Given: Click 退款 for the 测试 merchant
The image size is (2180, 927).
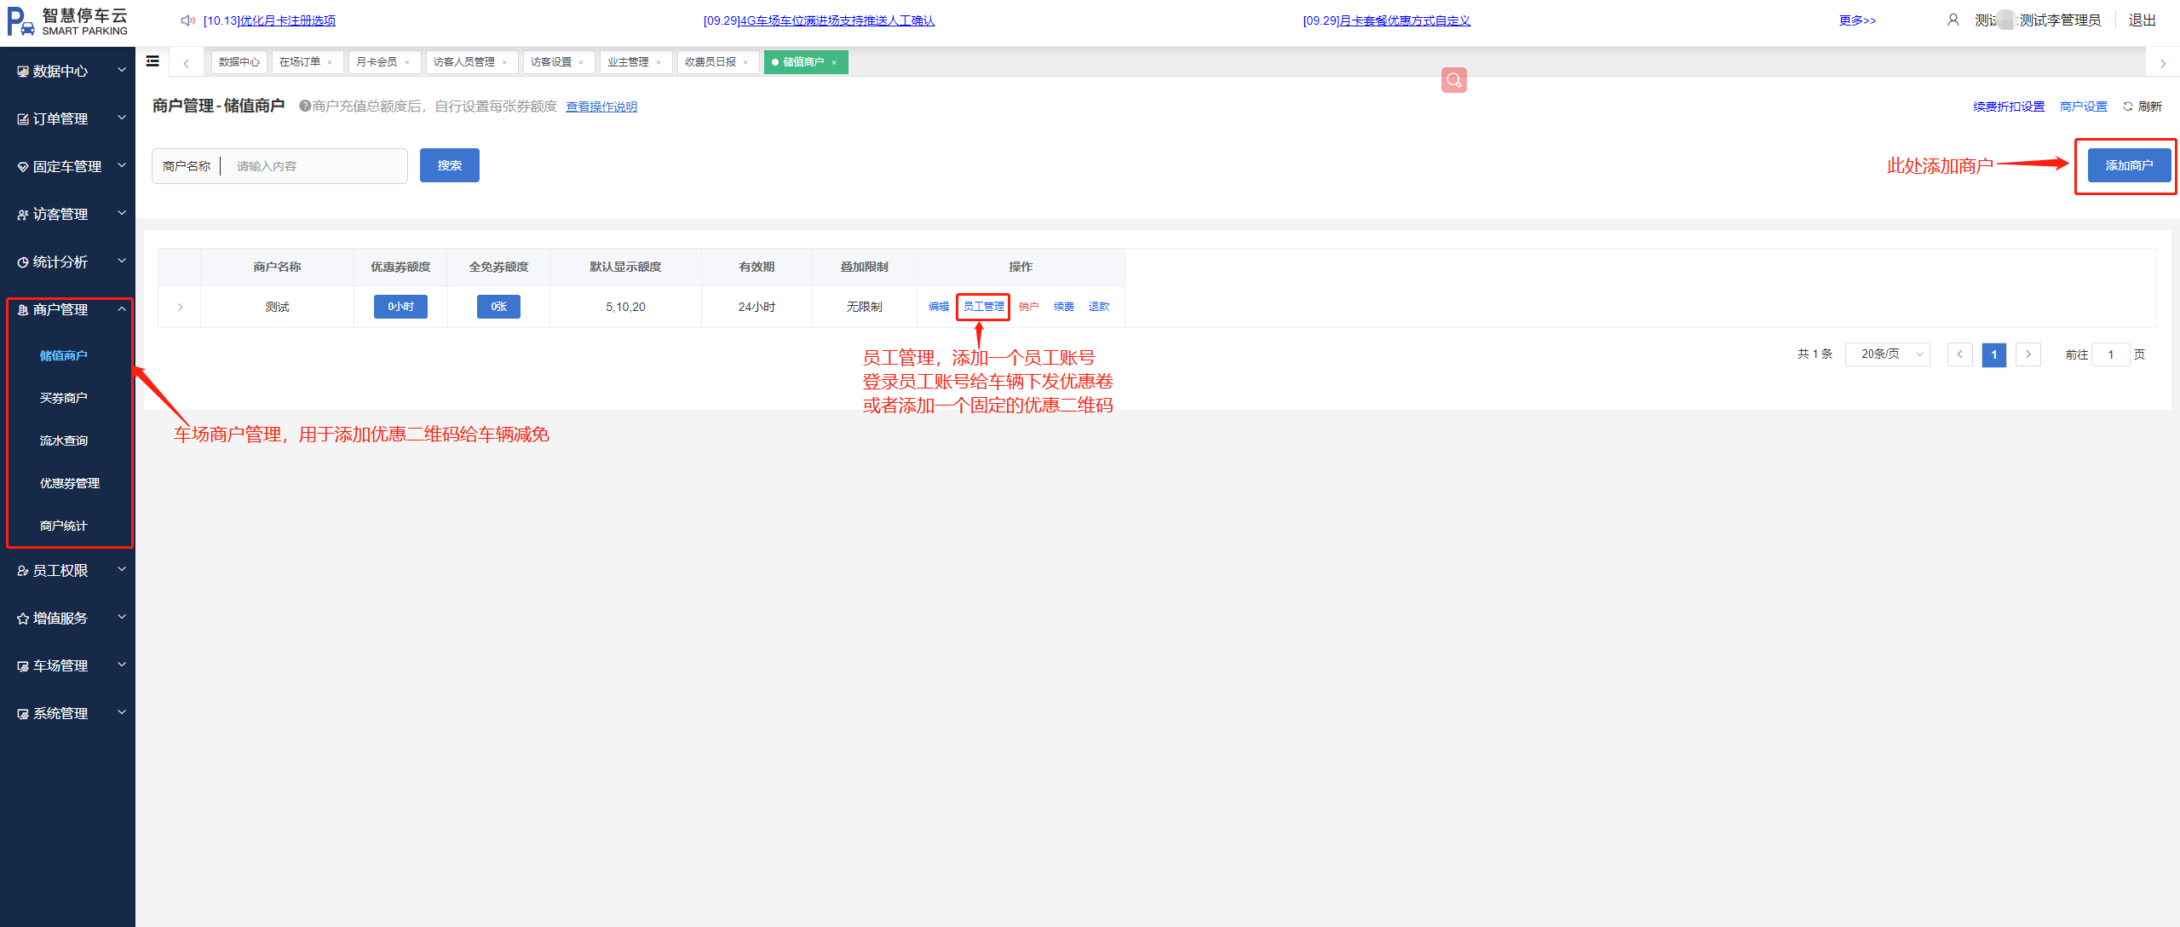Looking at the screenshot, I should [x=1099, y=307].
